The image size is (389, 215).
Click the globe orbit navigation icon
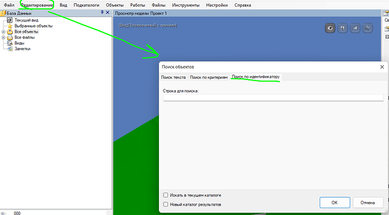[343, 28]
